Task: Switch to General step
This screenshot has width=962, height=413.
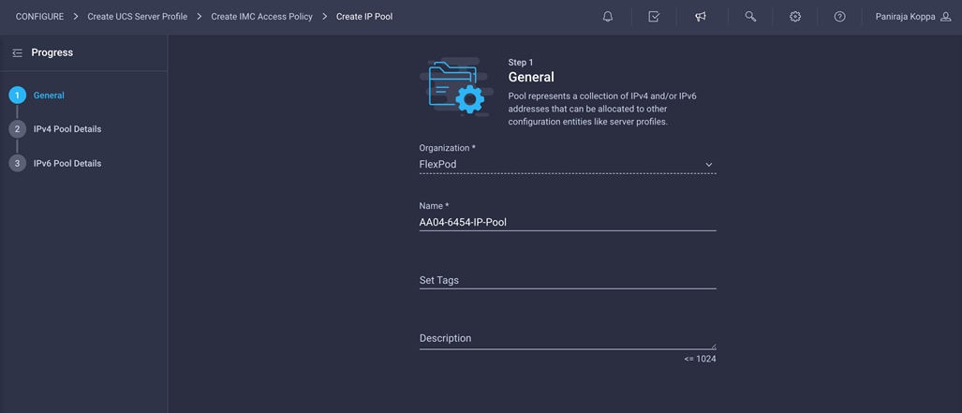Action: point(49,96)
